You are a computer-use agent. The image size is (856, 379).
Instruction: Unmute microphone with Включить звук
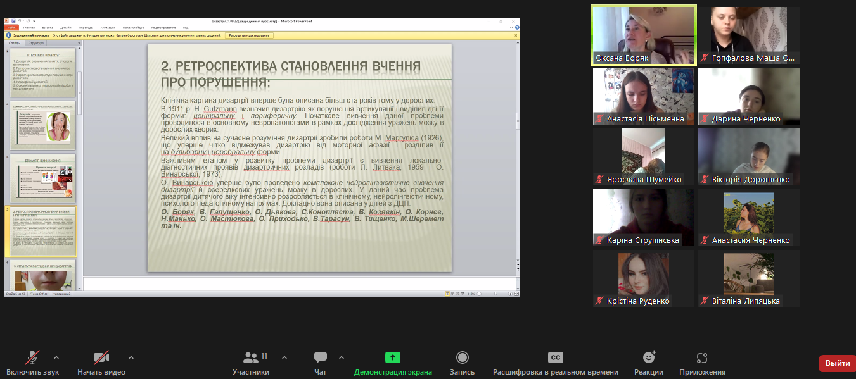point(32,358)
